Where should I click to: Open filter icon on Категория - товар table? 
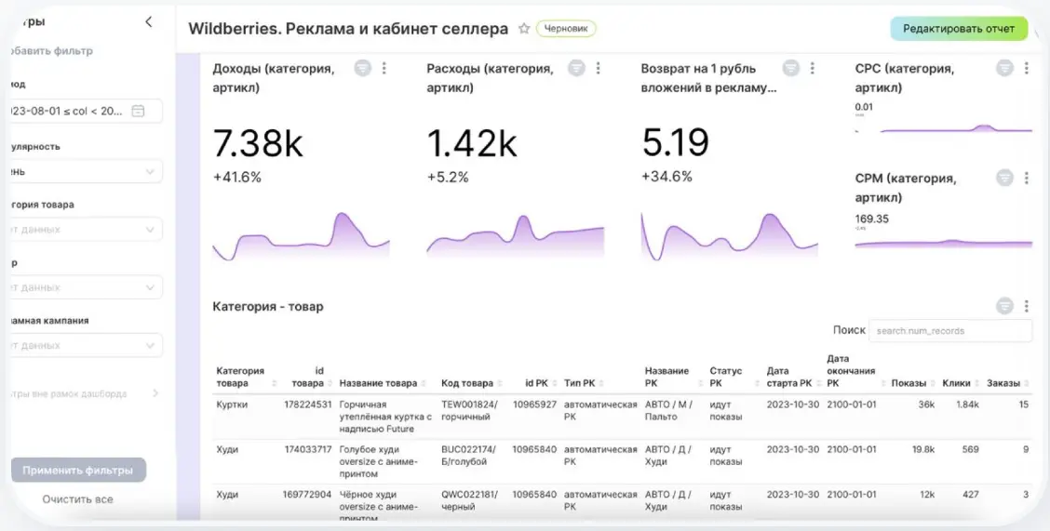point(1004,306)
